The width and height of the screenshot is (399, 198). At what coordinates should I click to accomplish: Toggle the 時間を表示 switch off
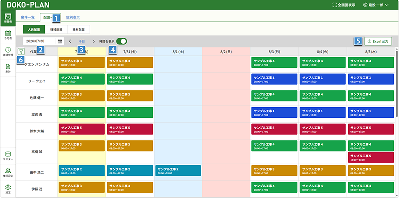pos(121,41)
